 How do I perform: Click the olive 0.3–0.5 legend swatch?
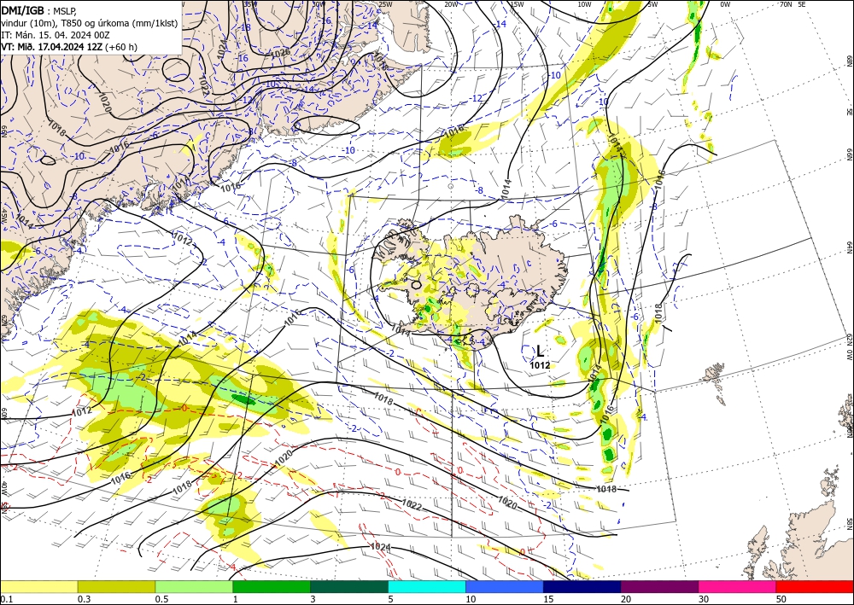[116, 586]
